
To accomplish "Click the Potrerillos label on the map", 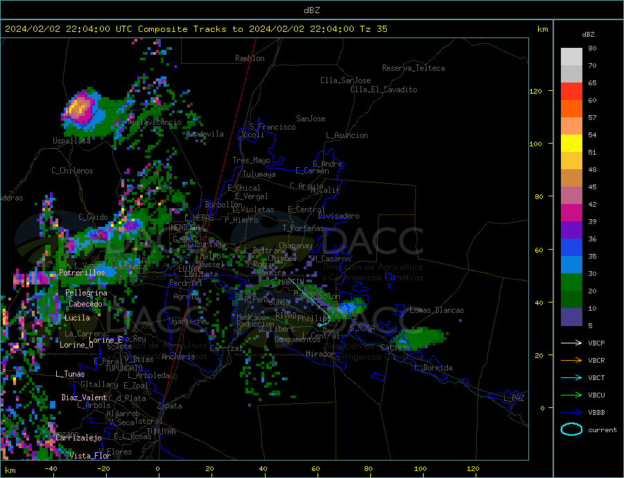I will click(x=82, y=273).
